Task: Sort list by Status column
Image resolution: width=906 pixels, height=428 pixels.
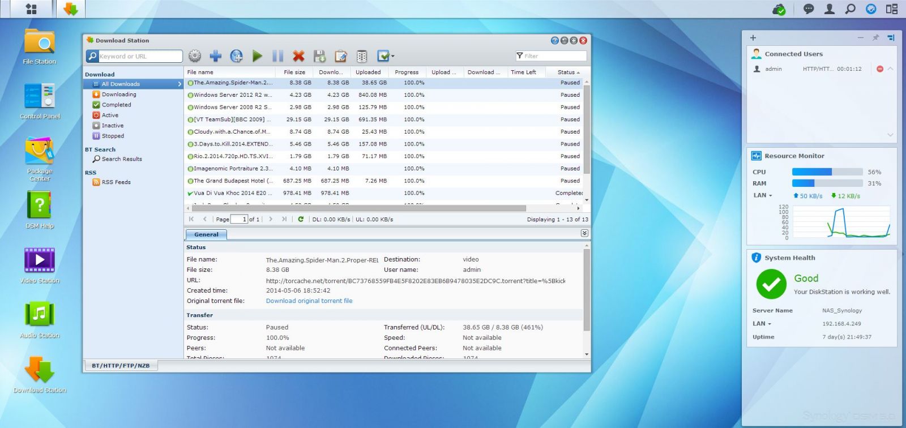Action: (x=569, y=72)
